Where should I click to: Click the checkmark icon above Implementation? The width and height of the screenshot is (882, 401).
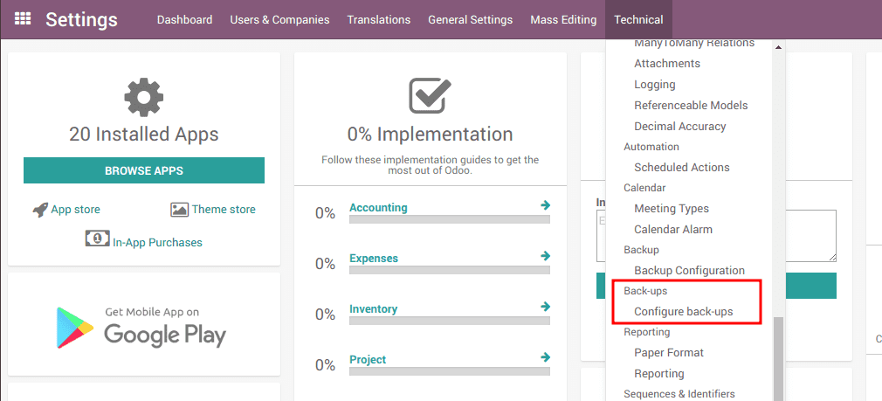click(x=430, y=97)
